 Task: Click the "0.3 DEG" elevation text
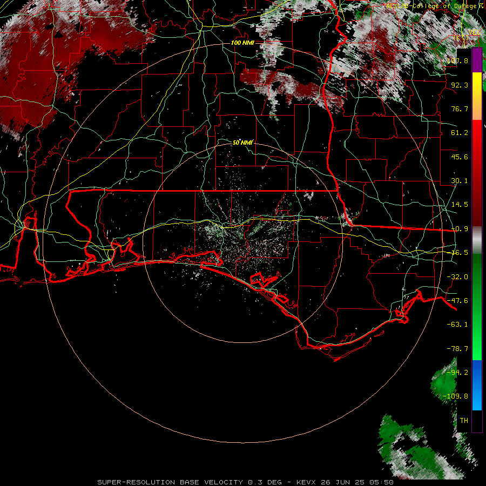pos(265,482)
